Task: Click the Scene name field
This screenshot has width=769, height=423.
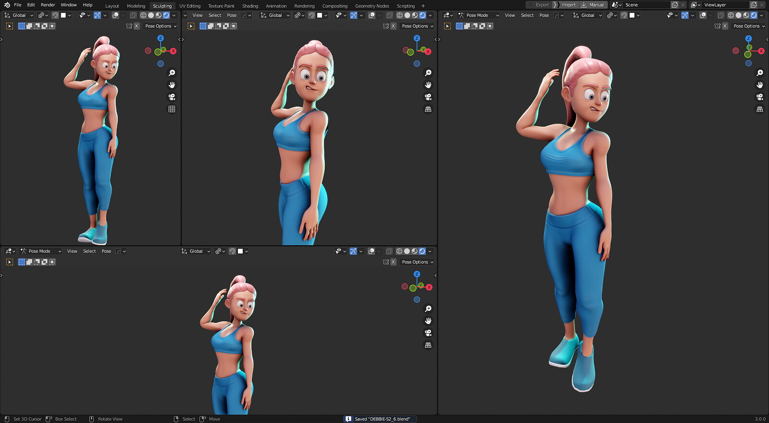Action: pos(646,5)
